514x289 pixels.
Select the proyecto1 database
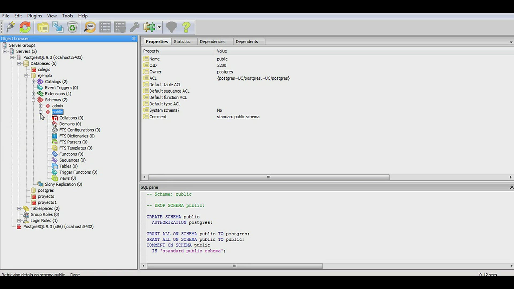pos(47,203)
